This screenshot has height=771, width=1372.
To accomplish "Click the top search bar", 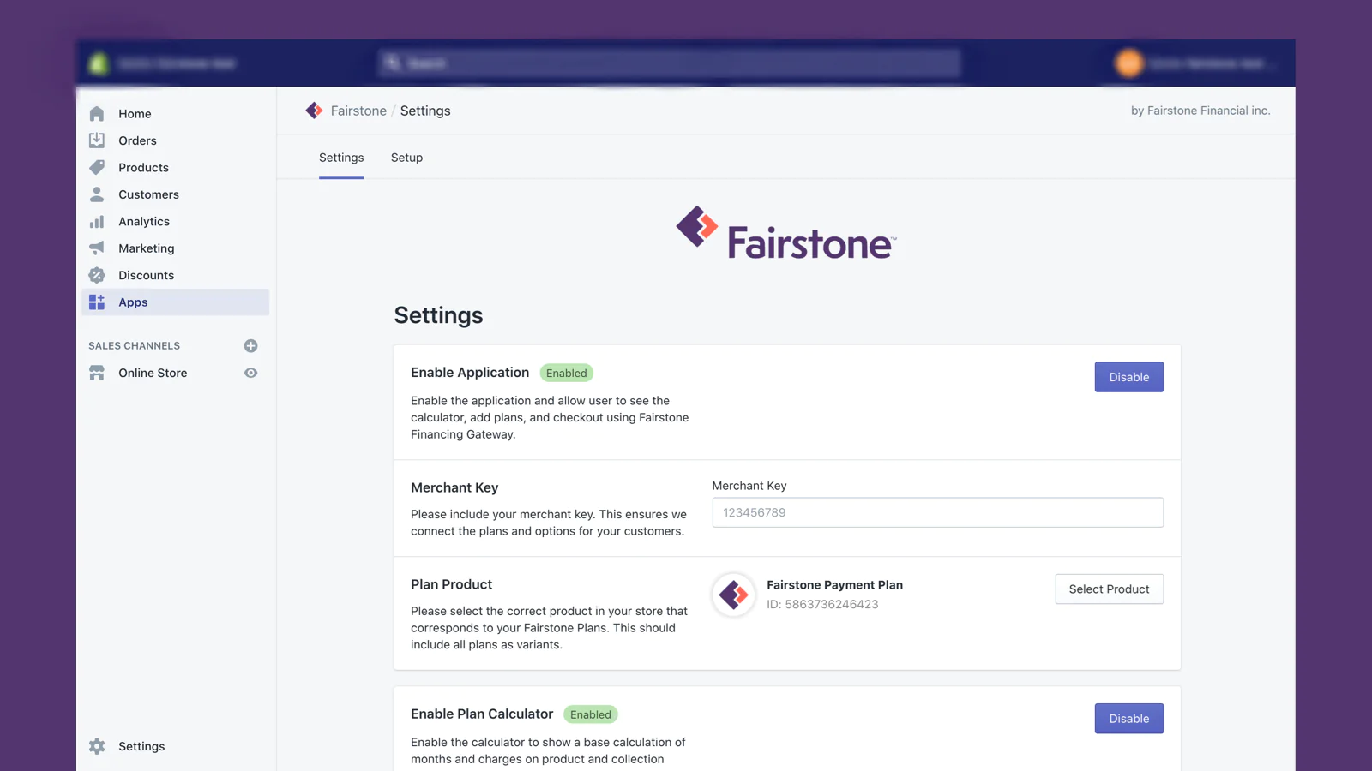I will [x=669, y=63].
